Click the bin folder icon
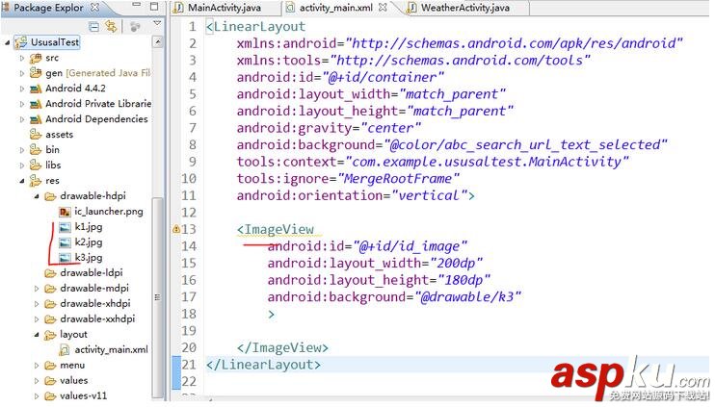The image size is (715, 407). pyautogui.click(x=36, y=150)
